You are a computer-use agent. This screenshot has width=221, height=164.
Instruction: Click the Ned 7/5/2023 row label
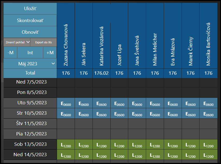tap(30, 82)
